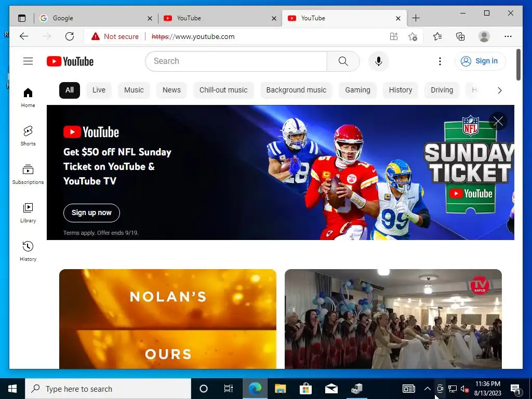
Task: Open Shorts from the sidebar
Action: click(28, 136)
